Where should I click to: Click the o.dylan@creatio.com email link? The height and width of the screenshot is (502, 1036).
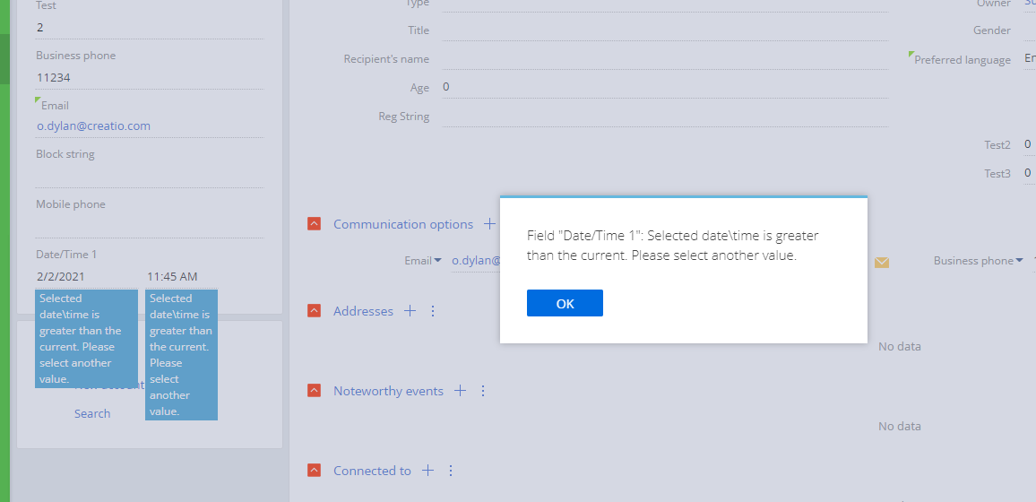click(94, 125)
